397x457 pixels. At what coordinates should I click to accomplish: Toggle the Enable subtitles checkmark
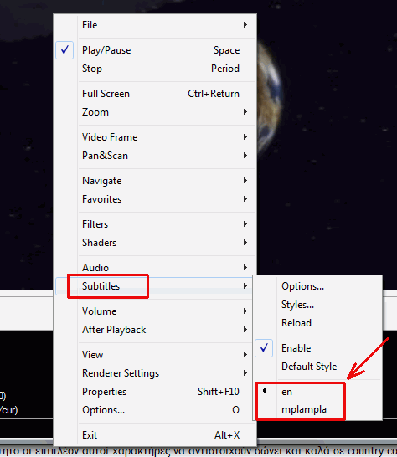click(x=318, y=348)
